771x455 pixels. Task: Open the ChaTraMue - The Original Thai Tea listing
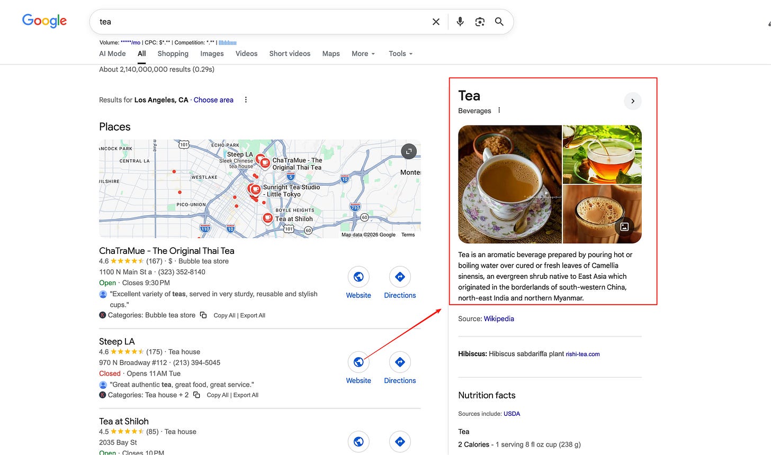(166, 251)
